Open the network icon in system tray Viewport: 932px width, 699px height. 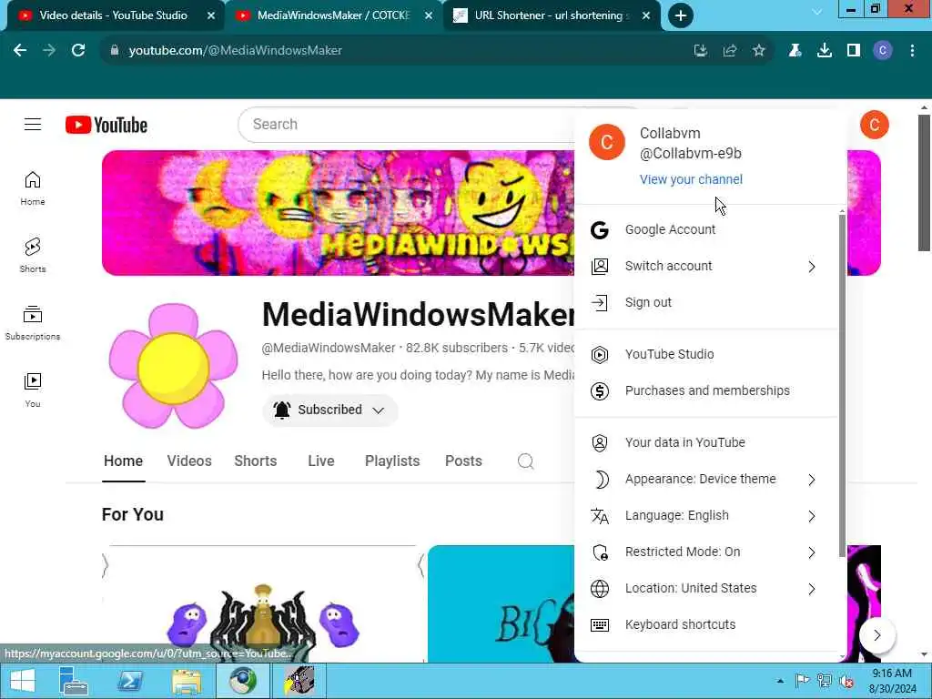click(x=825, y=681)
